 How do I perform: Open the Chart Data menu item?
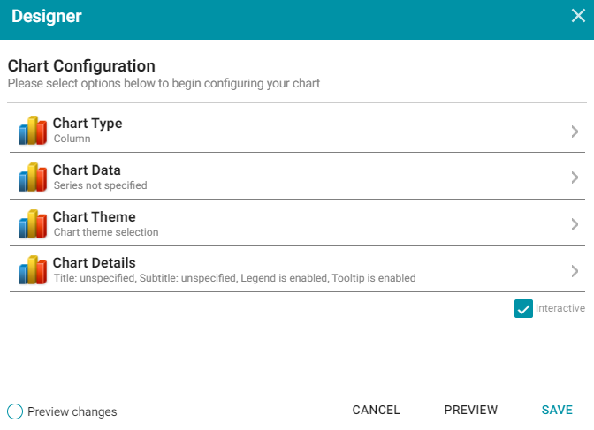(x=297, y=177)
